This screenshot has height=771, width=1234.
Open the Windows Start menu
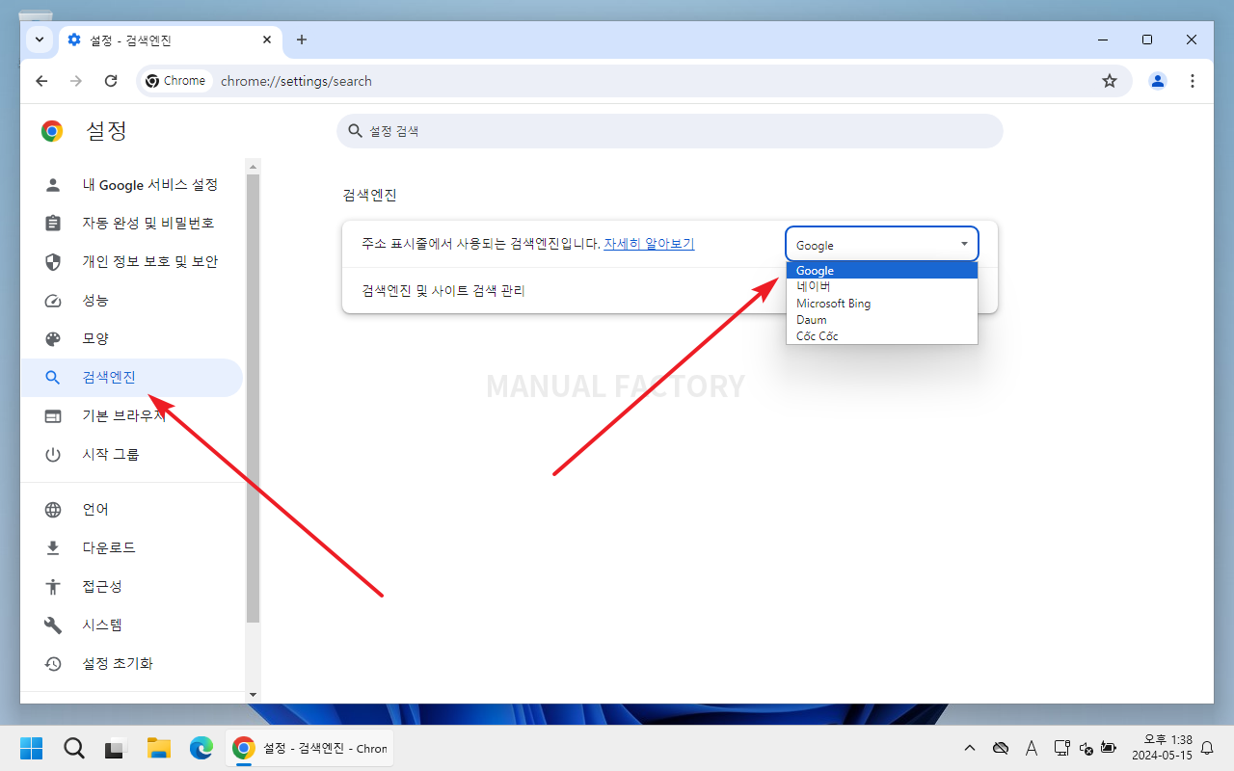(32, 748)
